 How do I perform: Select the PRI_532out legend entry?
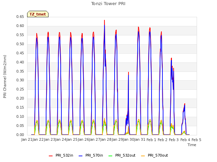(x=122, y=155)
